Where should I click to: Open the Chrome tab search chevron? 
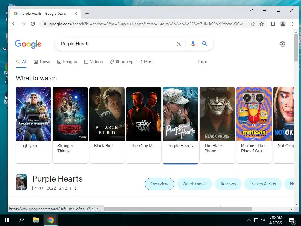tap(251, 10)
